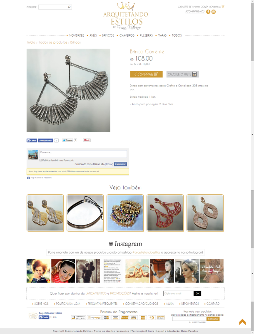Click the Tweet share button
254x334 pixels.
[68, 140]
